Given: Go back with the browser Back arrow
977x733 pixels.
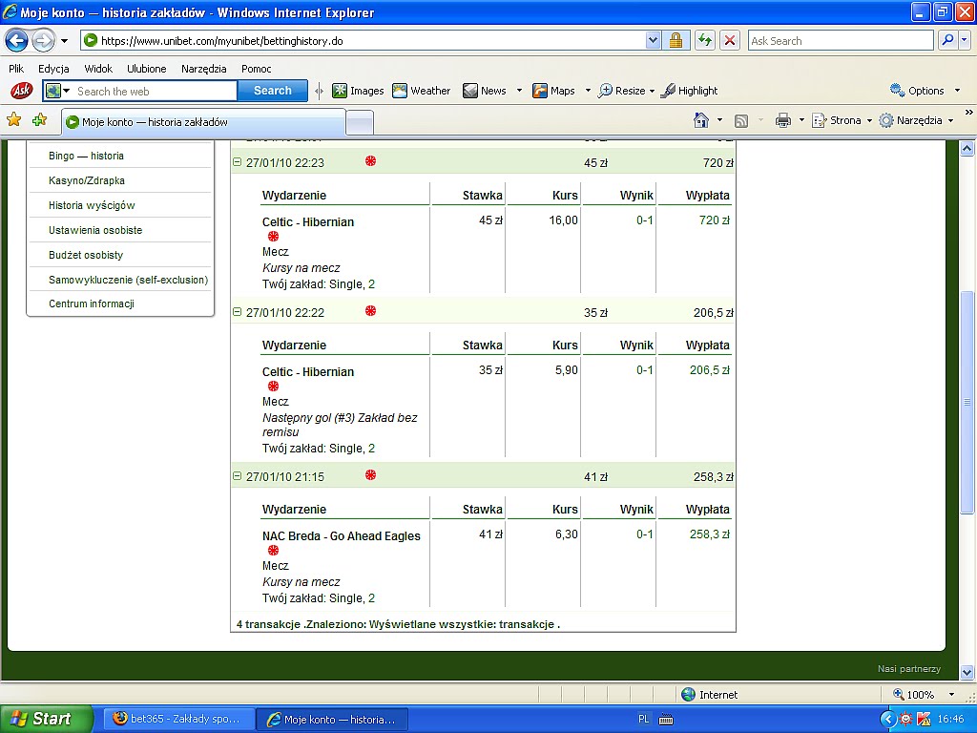Looking at the screenshot, I should click(17, 41).
